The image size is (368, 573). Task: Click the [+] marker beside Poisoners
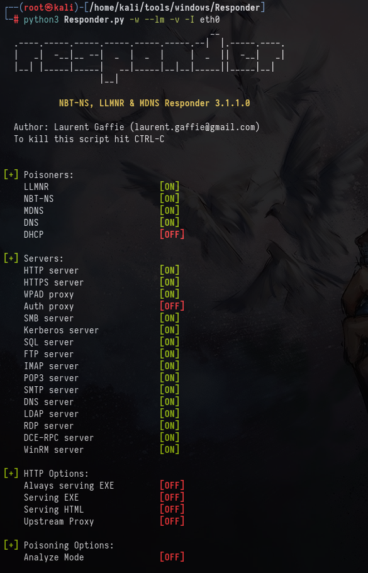[x=11, y=175]
